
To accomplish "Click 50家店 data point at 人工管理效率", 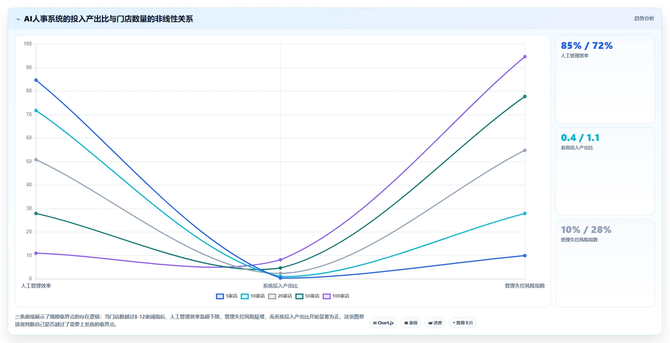I will [x=36, y=214].
